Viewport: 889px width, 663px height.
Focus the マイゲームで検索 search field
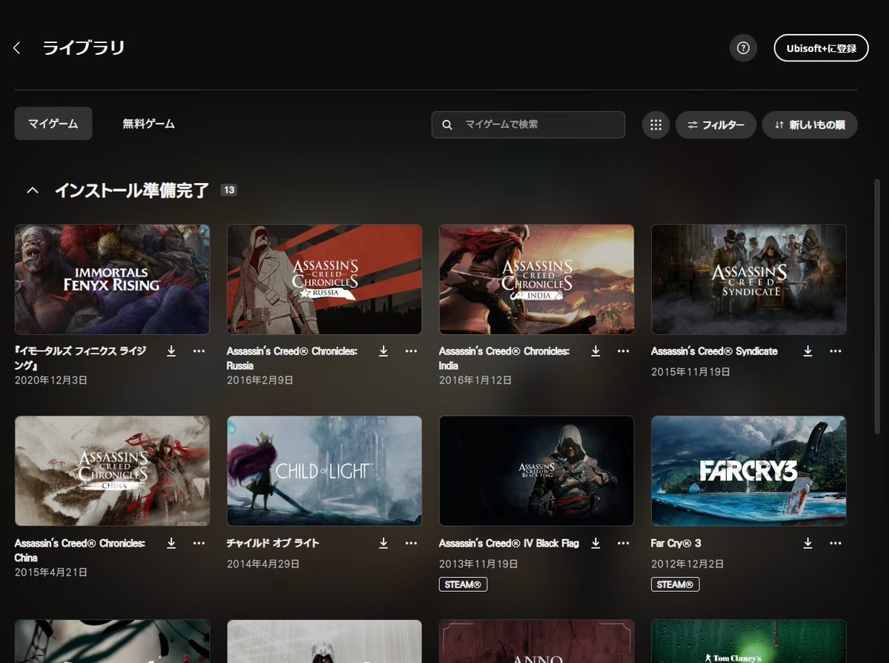528,124
